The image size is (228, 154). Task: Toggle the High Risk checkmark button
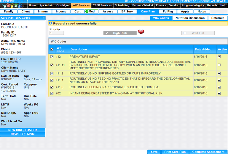120,33
